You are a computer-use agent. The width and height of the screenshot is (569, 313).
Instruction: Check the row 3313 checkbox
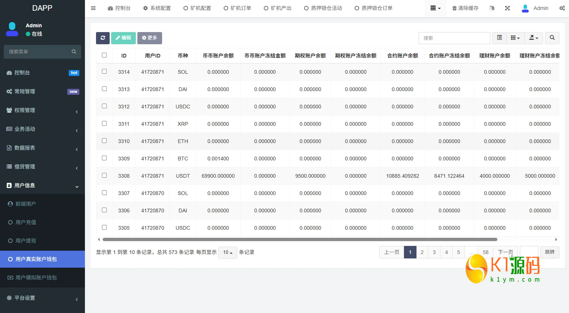click(104, 89)
